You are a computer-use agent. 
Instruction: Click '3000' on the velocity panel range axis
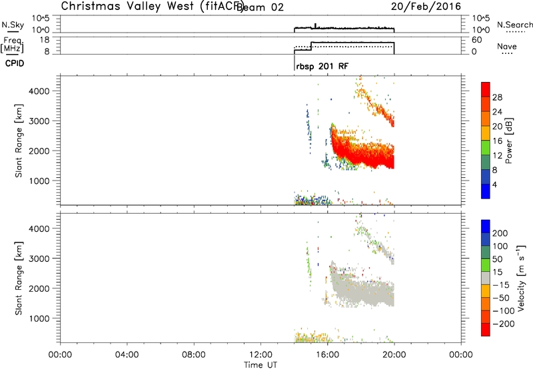39,258
